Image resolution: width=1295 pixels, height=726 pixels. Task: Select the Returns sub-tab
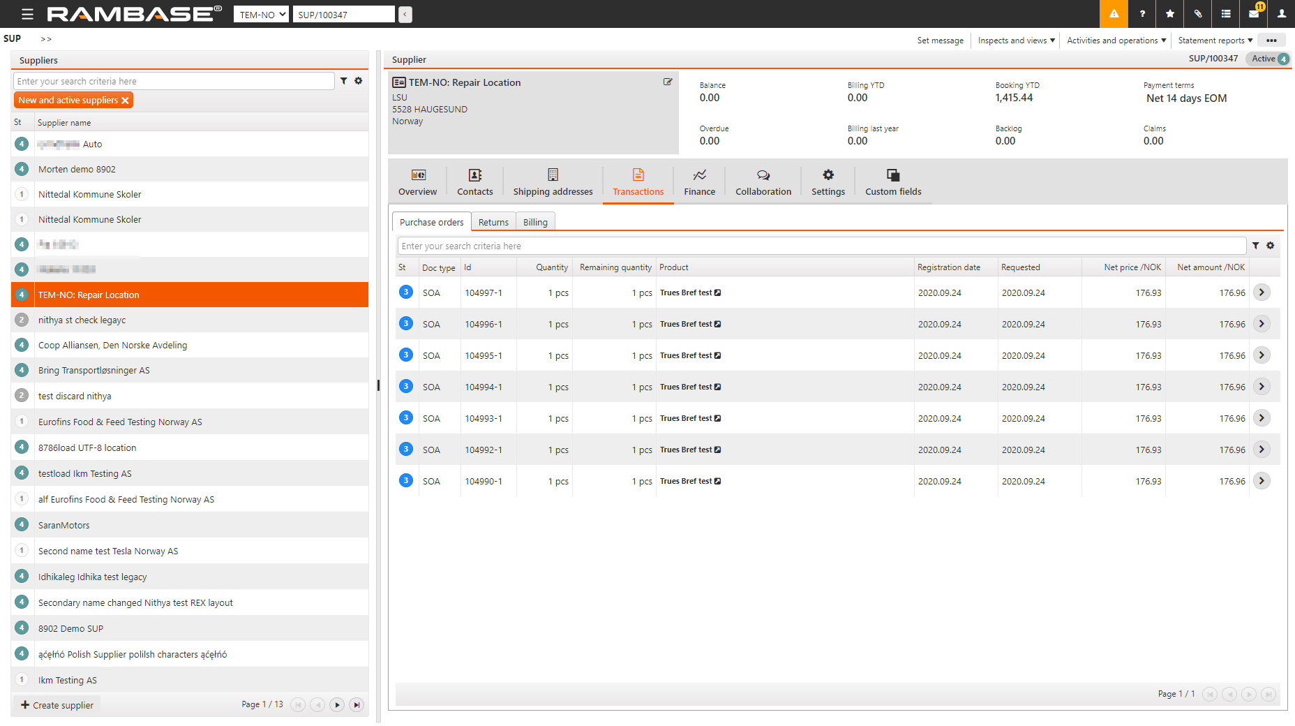point(493,222)
